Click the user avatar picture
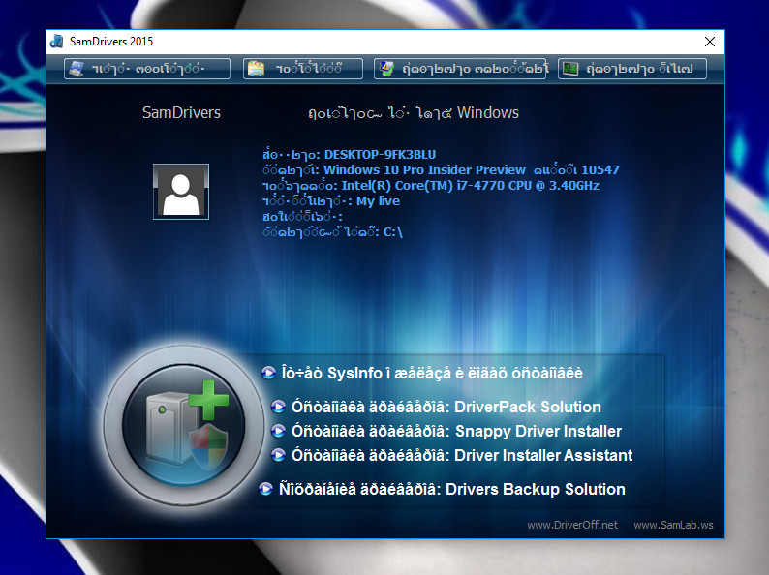This screenshot has width=769, height=575. point(181,192)
